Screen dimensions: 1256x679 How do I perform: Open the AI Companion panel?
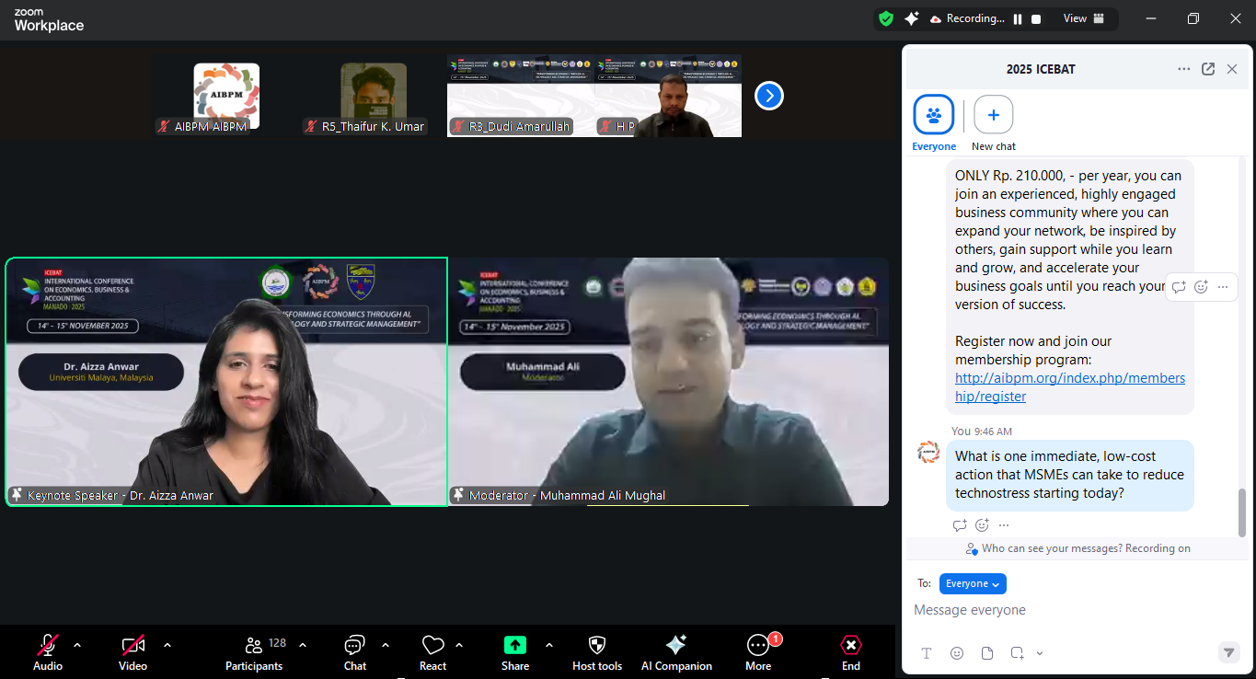tap(676, 650)
